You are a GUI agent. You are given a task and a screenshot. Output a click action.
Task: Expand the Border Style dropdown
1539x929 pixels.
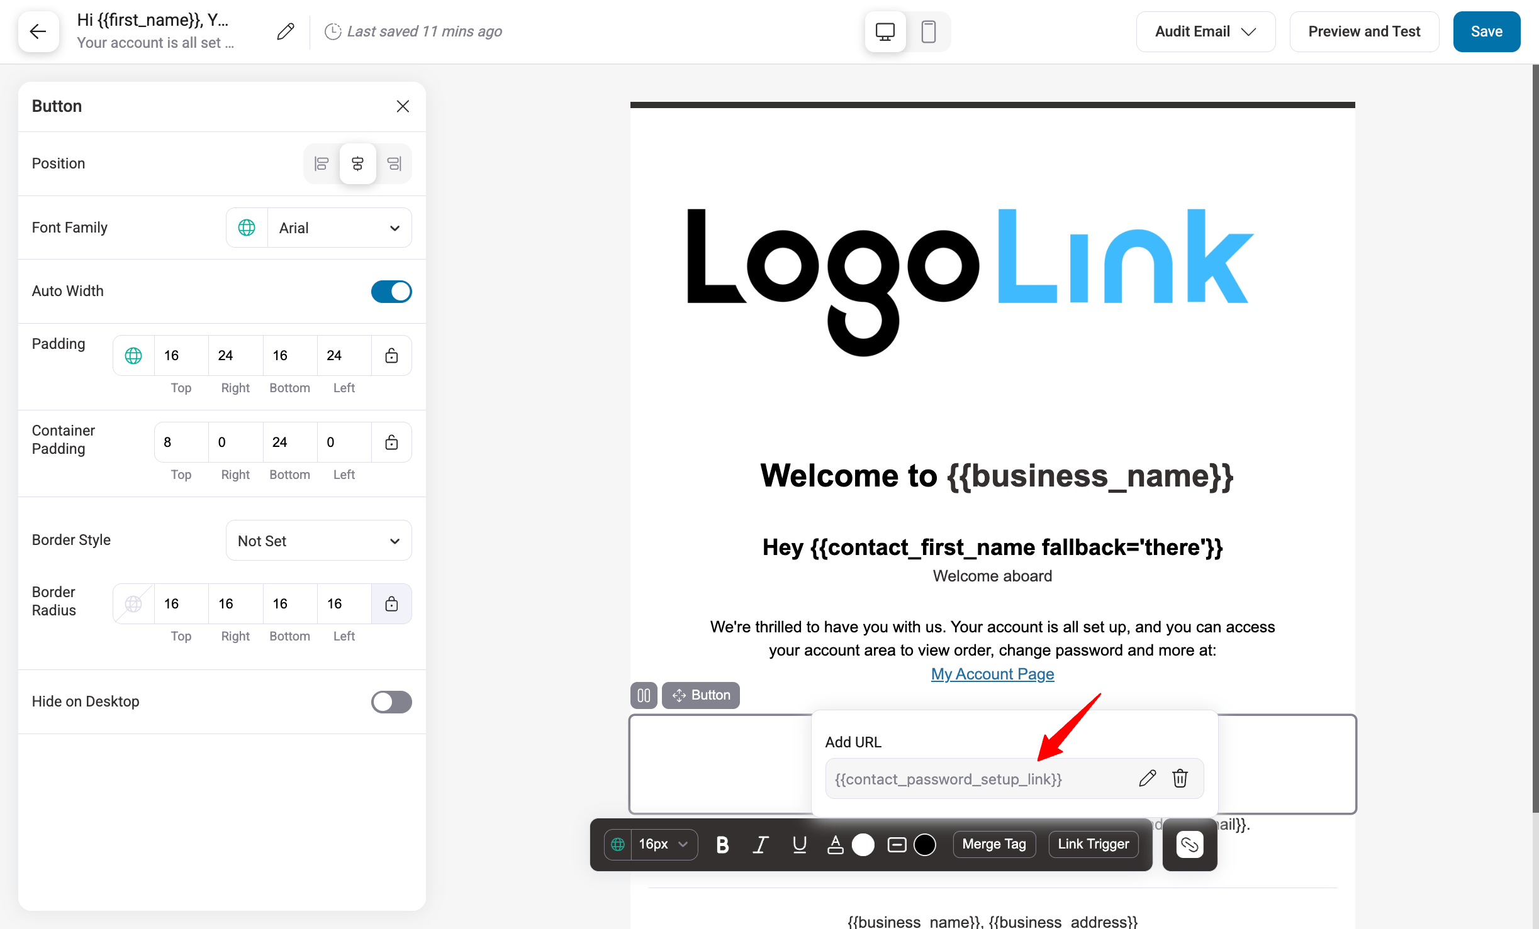coord(318,541)
